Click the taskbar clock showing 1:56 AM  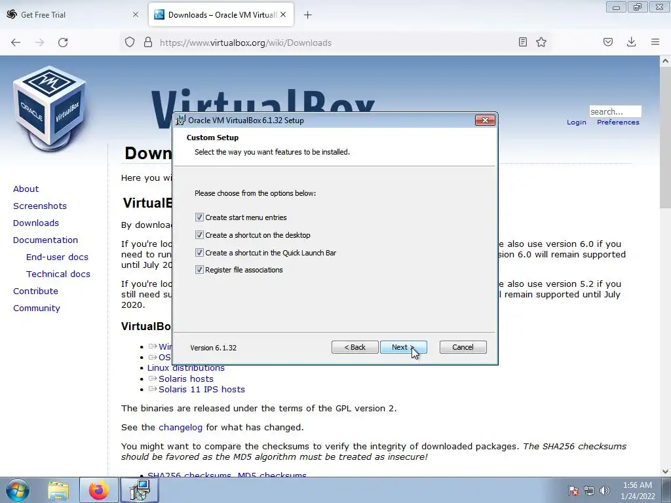[638, 491]
